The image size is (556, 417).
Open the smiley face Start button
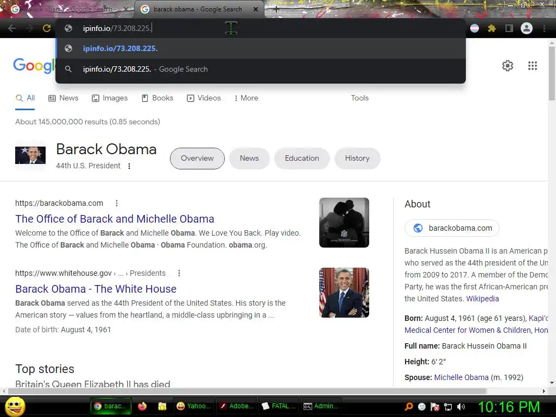pos(15,406)
